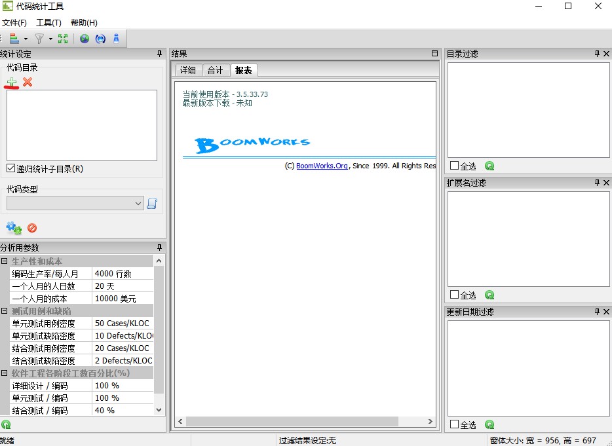Select the 编码生产率/每人月 row label
Screen dimensions: 612x446
point(50,274)
